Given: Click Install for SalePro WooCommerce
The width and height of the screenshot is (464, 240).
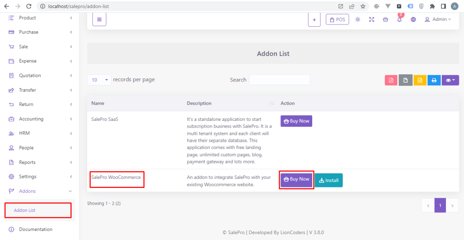Looking at the screenshot, I should (329, 180).
